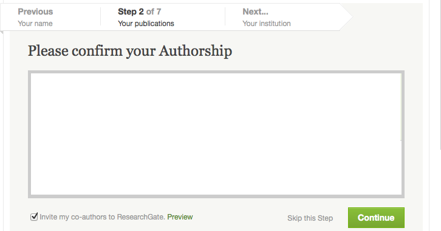
Task: Jump to the 'Next...' step
Action: tap(255, 12)
